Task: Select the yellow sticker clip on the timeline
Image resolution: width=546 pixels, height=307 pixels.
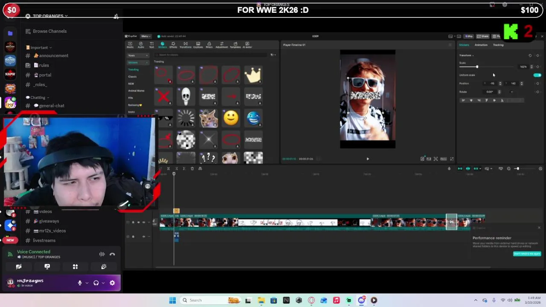Action: tap(176, 211)
